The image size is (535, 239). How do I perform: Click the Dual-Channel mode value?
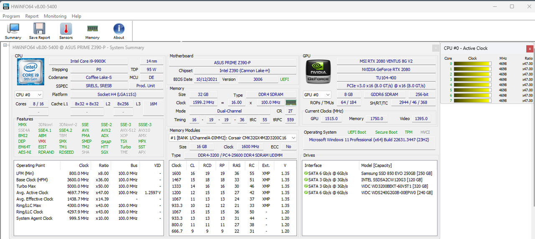click(x=229, y=111)
